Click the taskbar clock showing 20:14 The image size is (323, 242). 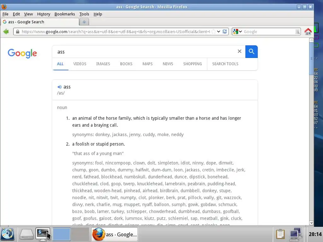pos(315,234)
